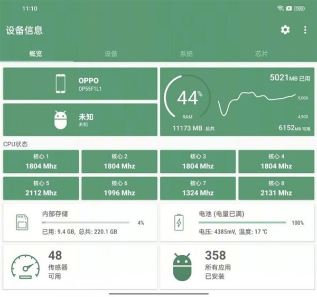Tap the internal storage usage progress bar
This screenshot has height=297, width=317.
click(86, 223)
